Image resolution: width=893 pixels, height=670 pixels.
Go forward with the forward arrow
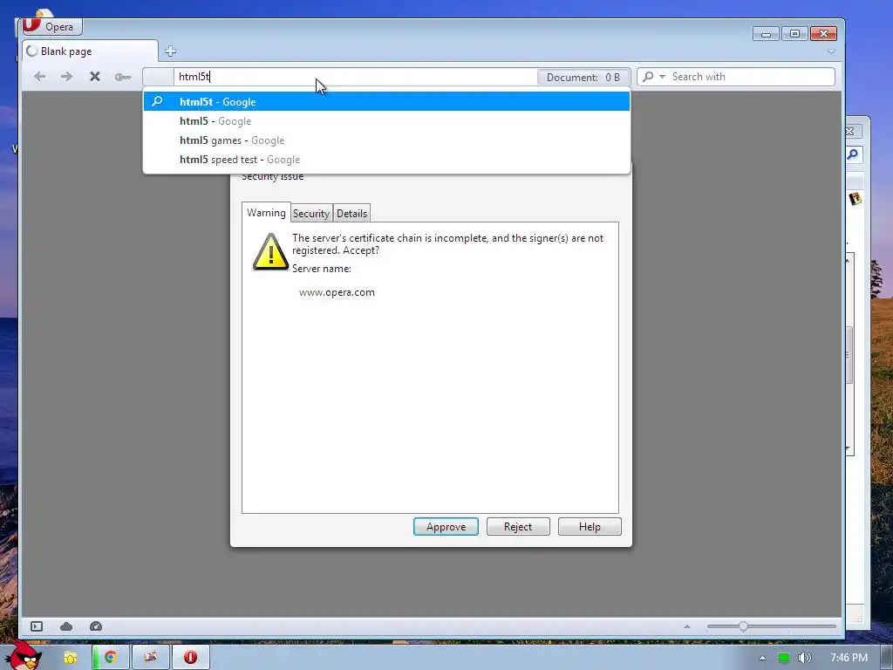66,77
